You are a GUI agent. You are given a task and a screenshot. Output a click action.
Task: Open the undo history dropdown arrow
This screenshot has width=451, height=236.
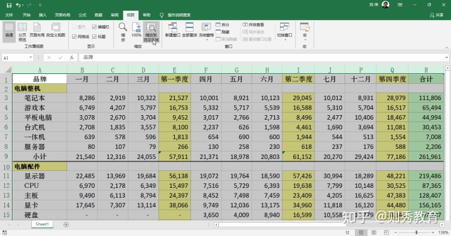click(23, 5)
